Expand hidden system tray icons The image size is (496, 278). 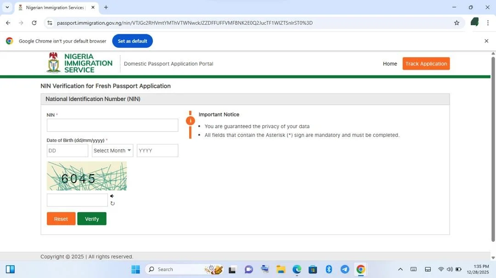[x=400, y=269]
